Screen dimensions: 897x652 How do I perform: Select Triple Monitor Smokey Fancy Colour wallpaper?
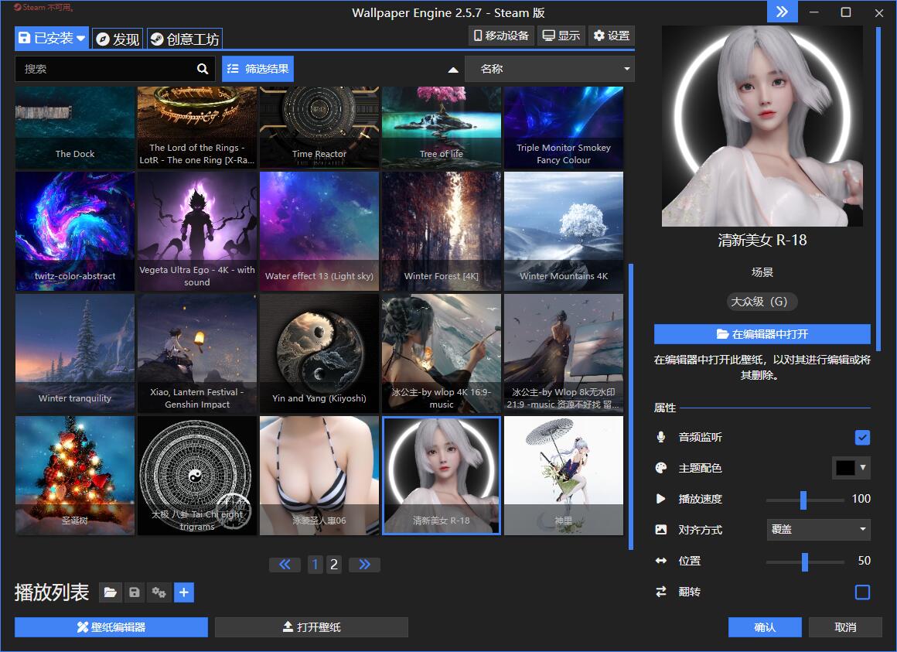pos(564,128)
